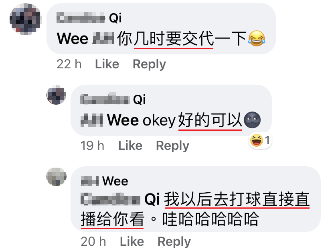Reply to the comment posted 20 h ago
Viewport: 332px width, 251px height.
coord(174,241)
